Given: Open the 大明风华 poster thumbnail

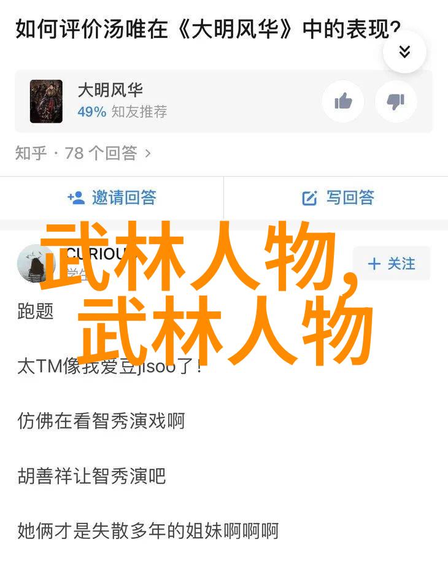Looking at the screenshot, I should click(x=46, y=101).
